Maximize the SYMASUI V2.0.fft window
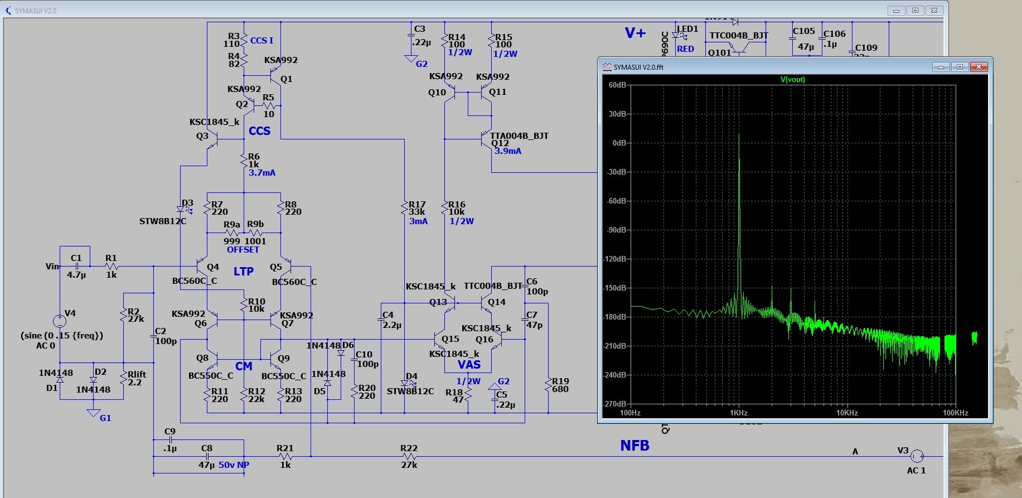The height and width of the screenshot is (498, 1022). 960,67
